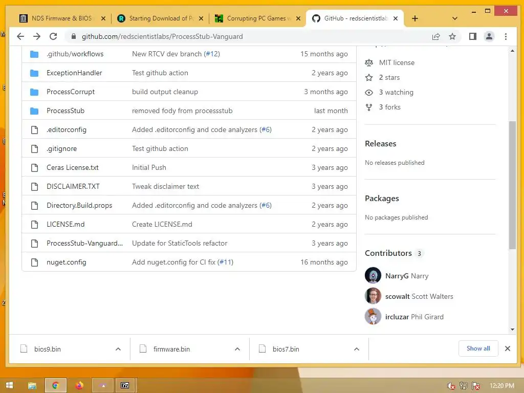This screenshot has height=393, width=524.
Task: Open the Ceras License.txt file
Action: (x=73, y=167)
